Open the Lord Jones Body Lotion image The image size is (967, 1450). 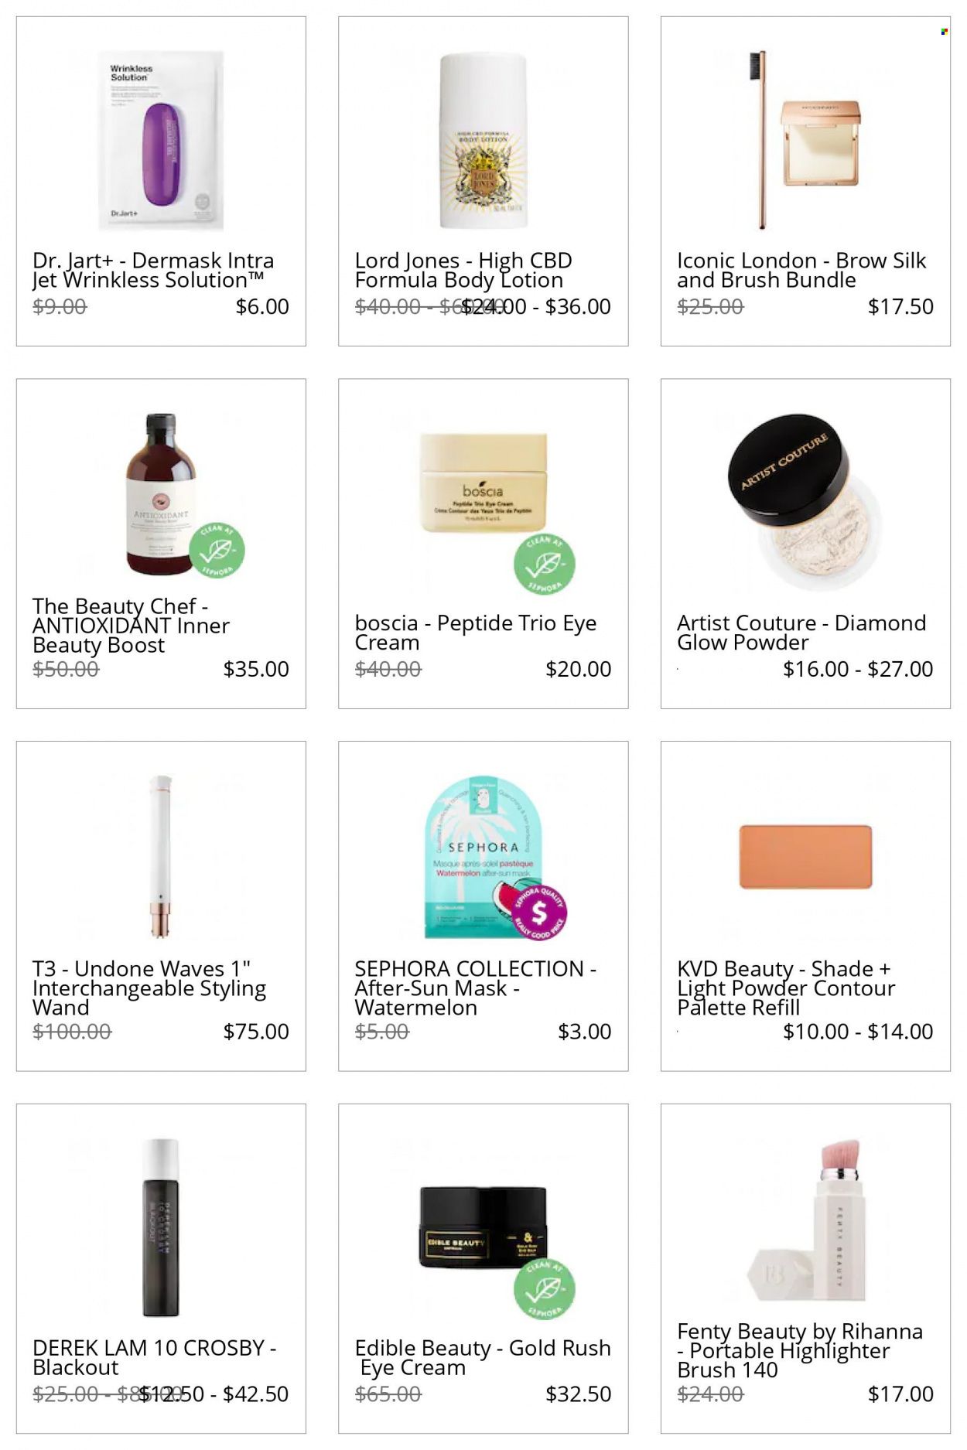click(x=483, y=141)
